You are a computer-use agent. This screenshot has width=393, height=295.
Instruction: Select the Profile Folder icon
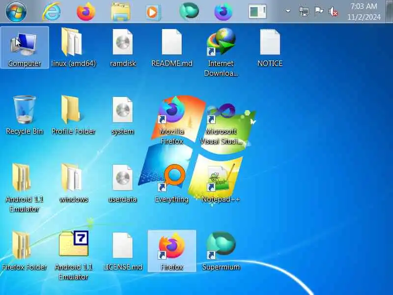point(73,116)
